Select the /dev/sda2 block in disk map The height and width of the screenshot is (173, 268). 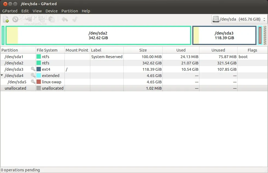tap(98, 35)
